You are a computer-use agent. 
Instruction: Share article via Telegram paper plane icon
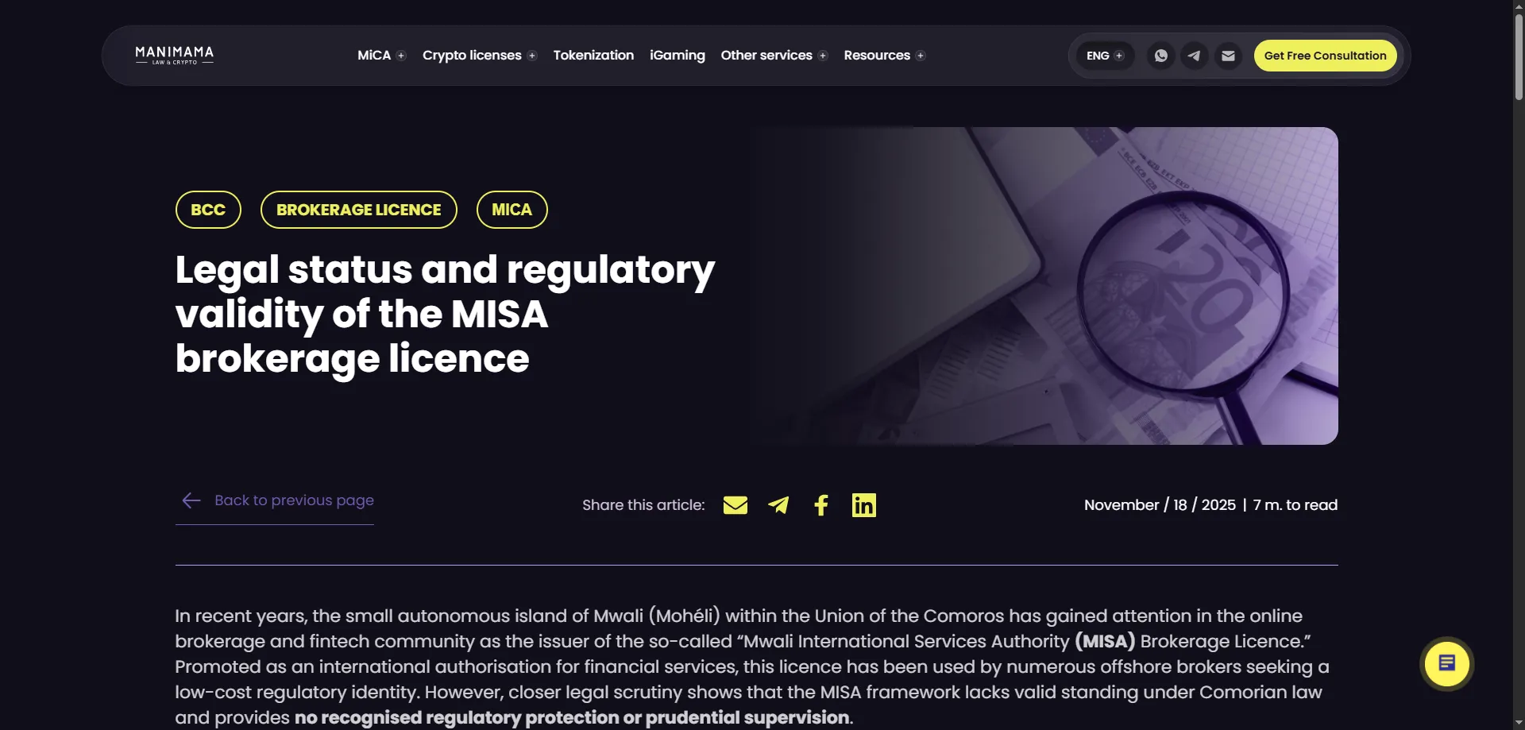[x=778, y=505]
